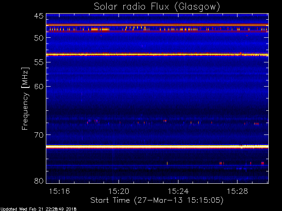Click the 50 frequency tick label

point(39,38)
